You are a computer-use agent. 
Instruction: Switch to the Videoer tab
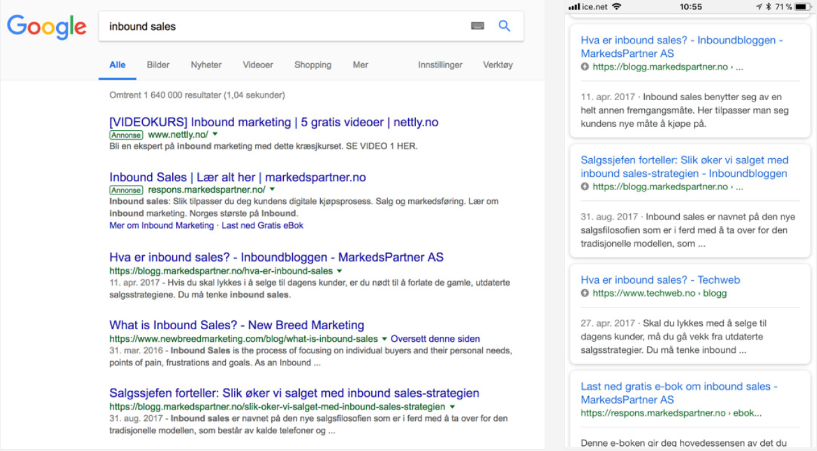point(258,64)
